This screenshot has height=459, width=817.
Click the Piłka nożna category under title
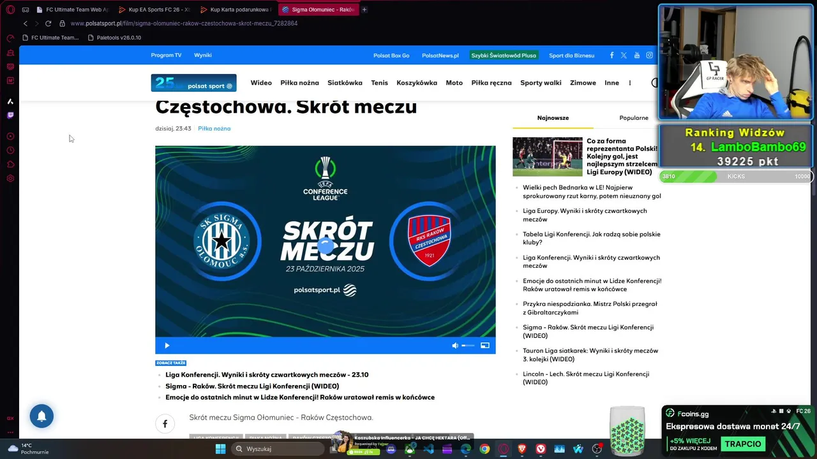click(x=214, y=129)
